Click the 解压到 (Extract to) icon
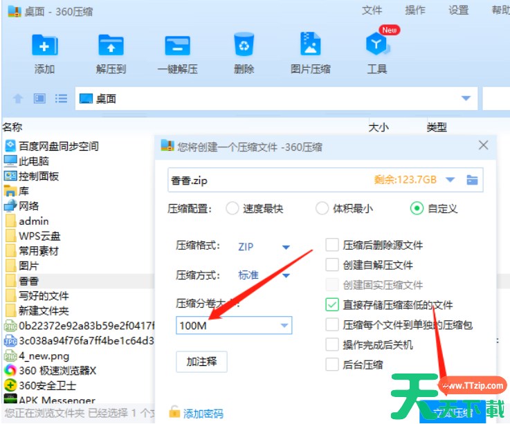 tap(111, 45)
